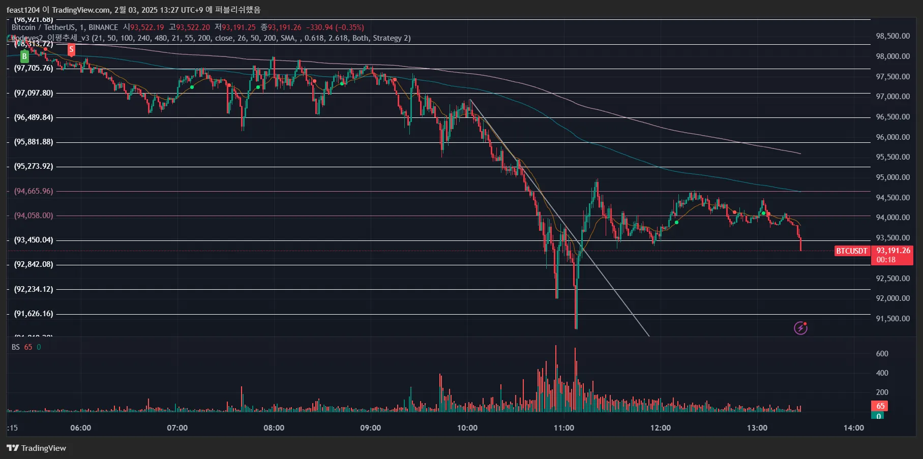Viewport: 923px width, 459px height.
Task: Click 98,500.00 on the price axis
Action: (892, 36)
